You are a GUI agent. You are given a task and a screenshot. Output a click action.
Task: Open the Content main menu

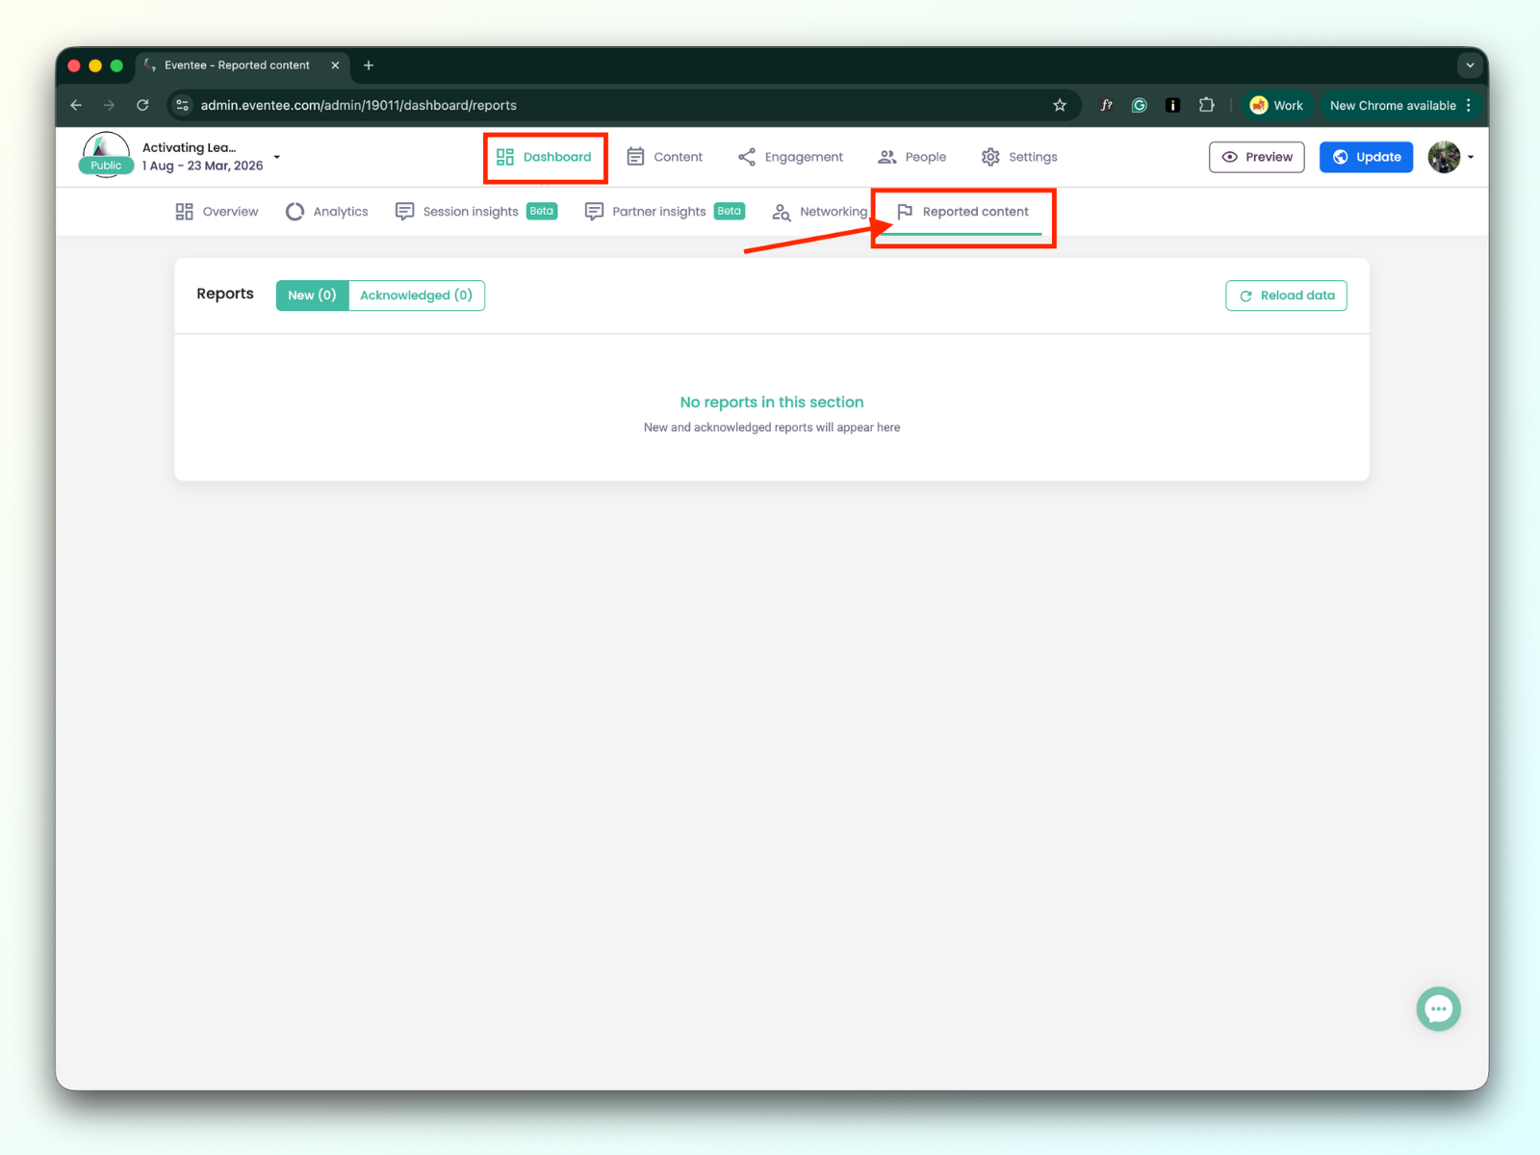[665, 157]
